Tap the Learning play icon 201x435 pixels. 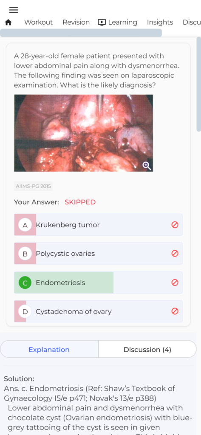pos(102,23)
